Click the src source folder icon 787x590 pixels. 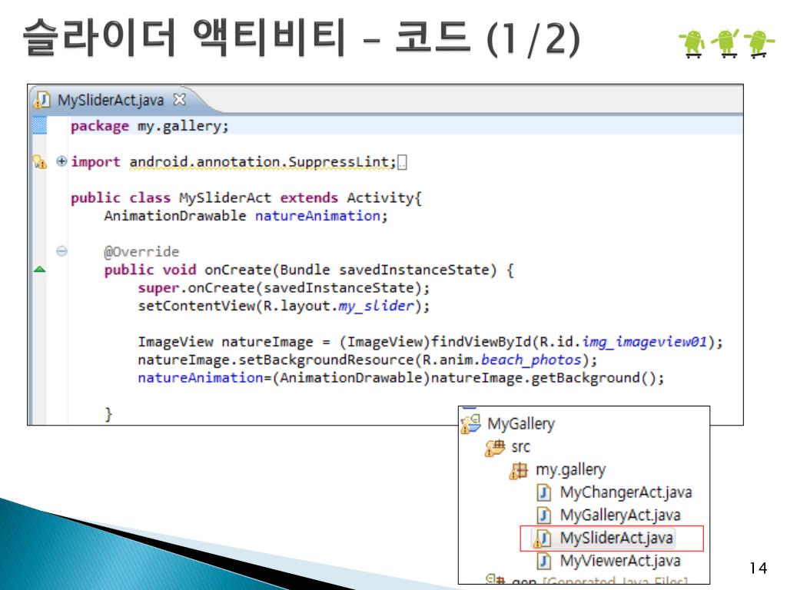point(495,448)
